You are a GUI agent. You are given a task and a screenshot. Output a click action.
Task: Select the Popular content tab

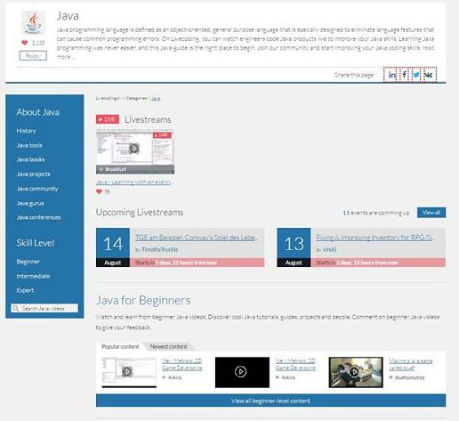[120, 346]
